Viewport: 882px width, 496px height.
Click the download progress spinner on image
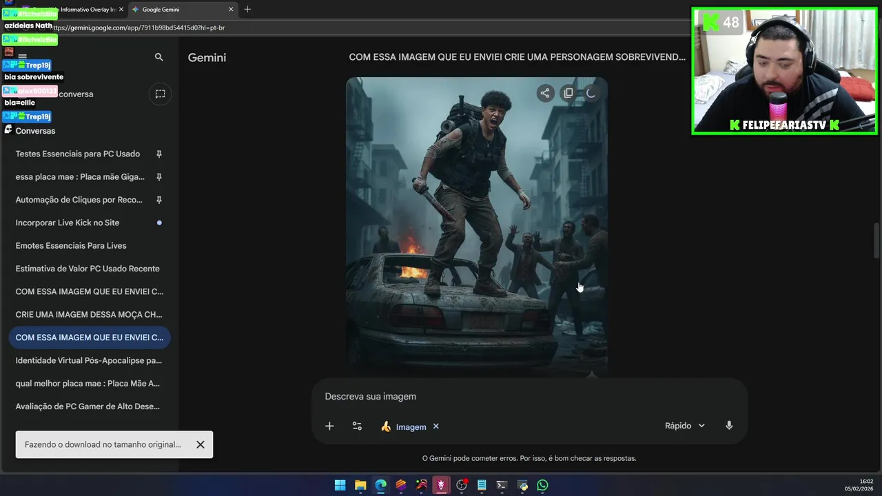pyautogui.click(x=591, y=93)
